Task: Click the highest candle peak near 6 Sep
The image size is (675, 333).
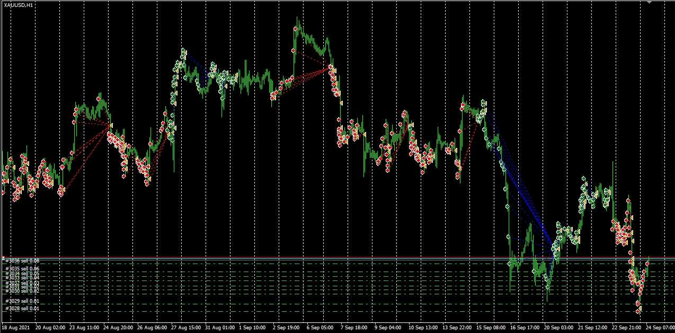Action: (298, 19)
